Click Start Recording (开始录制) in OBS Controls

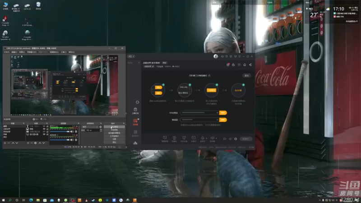(114, 130)
